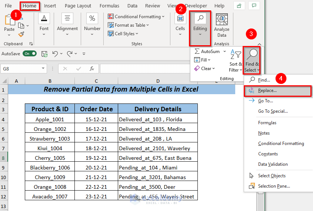Expand the Conditional Formatting dropdown
Viewport: 313px width, 211px height.
point(136,17)
